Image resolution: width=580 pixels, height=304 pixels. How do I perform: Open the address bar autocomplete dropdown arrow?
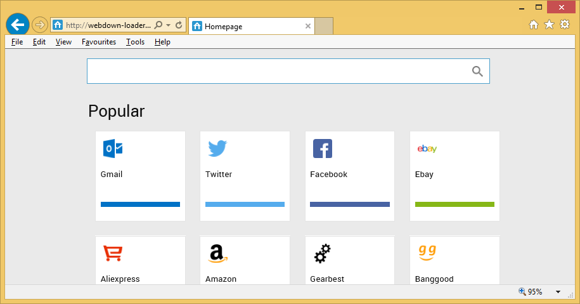169,25
